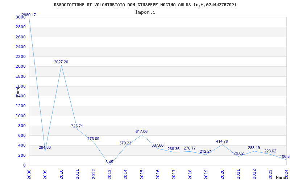Click the chart title with ONLUS name

pos(145,5)
